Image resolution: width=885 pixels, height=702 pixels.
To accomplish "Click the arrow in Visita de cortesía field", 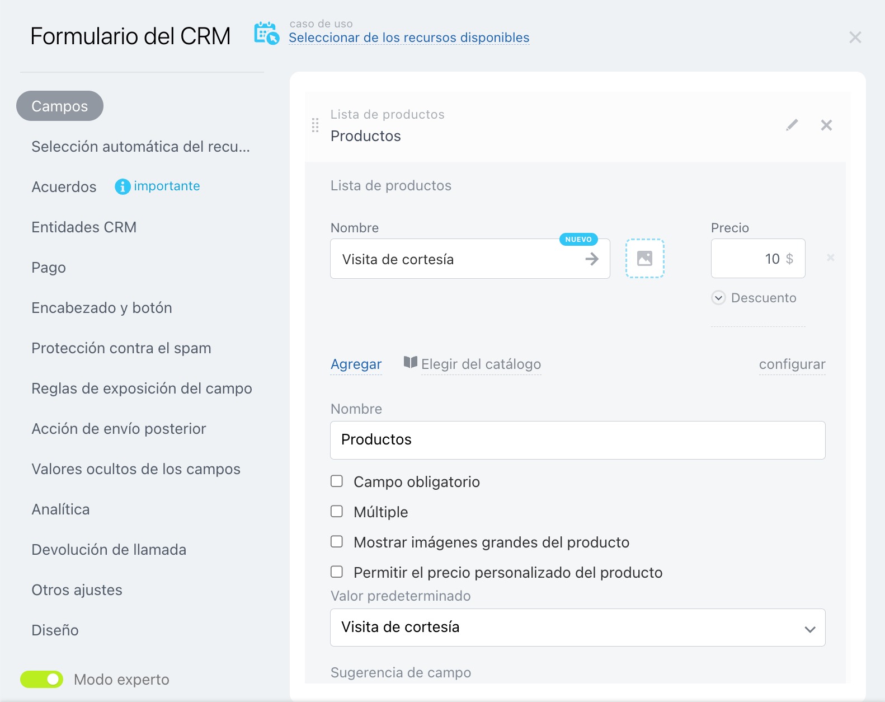I will click(591, 259).
